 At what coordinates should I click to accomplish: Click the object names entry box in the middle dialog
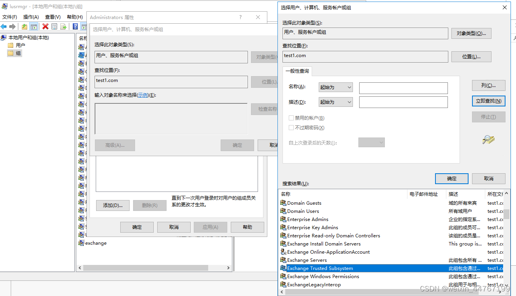(171, 119)
